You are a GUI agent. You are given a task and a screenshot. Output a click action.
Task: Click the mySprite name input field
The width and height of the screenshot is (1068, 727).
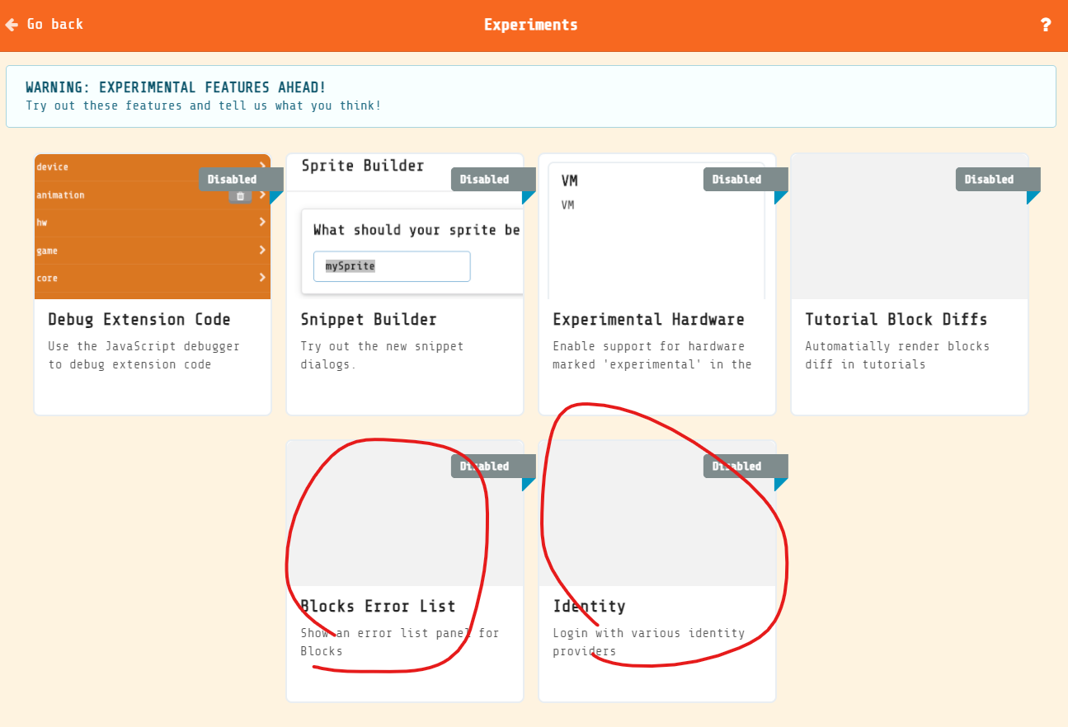point(391,265)
